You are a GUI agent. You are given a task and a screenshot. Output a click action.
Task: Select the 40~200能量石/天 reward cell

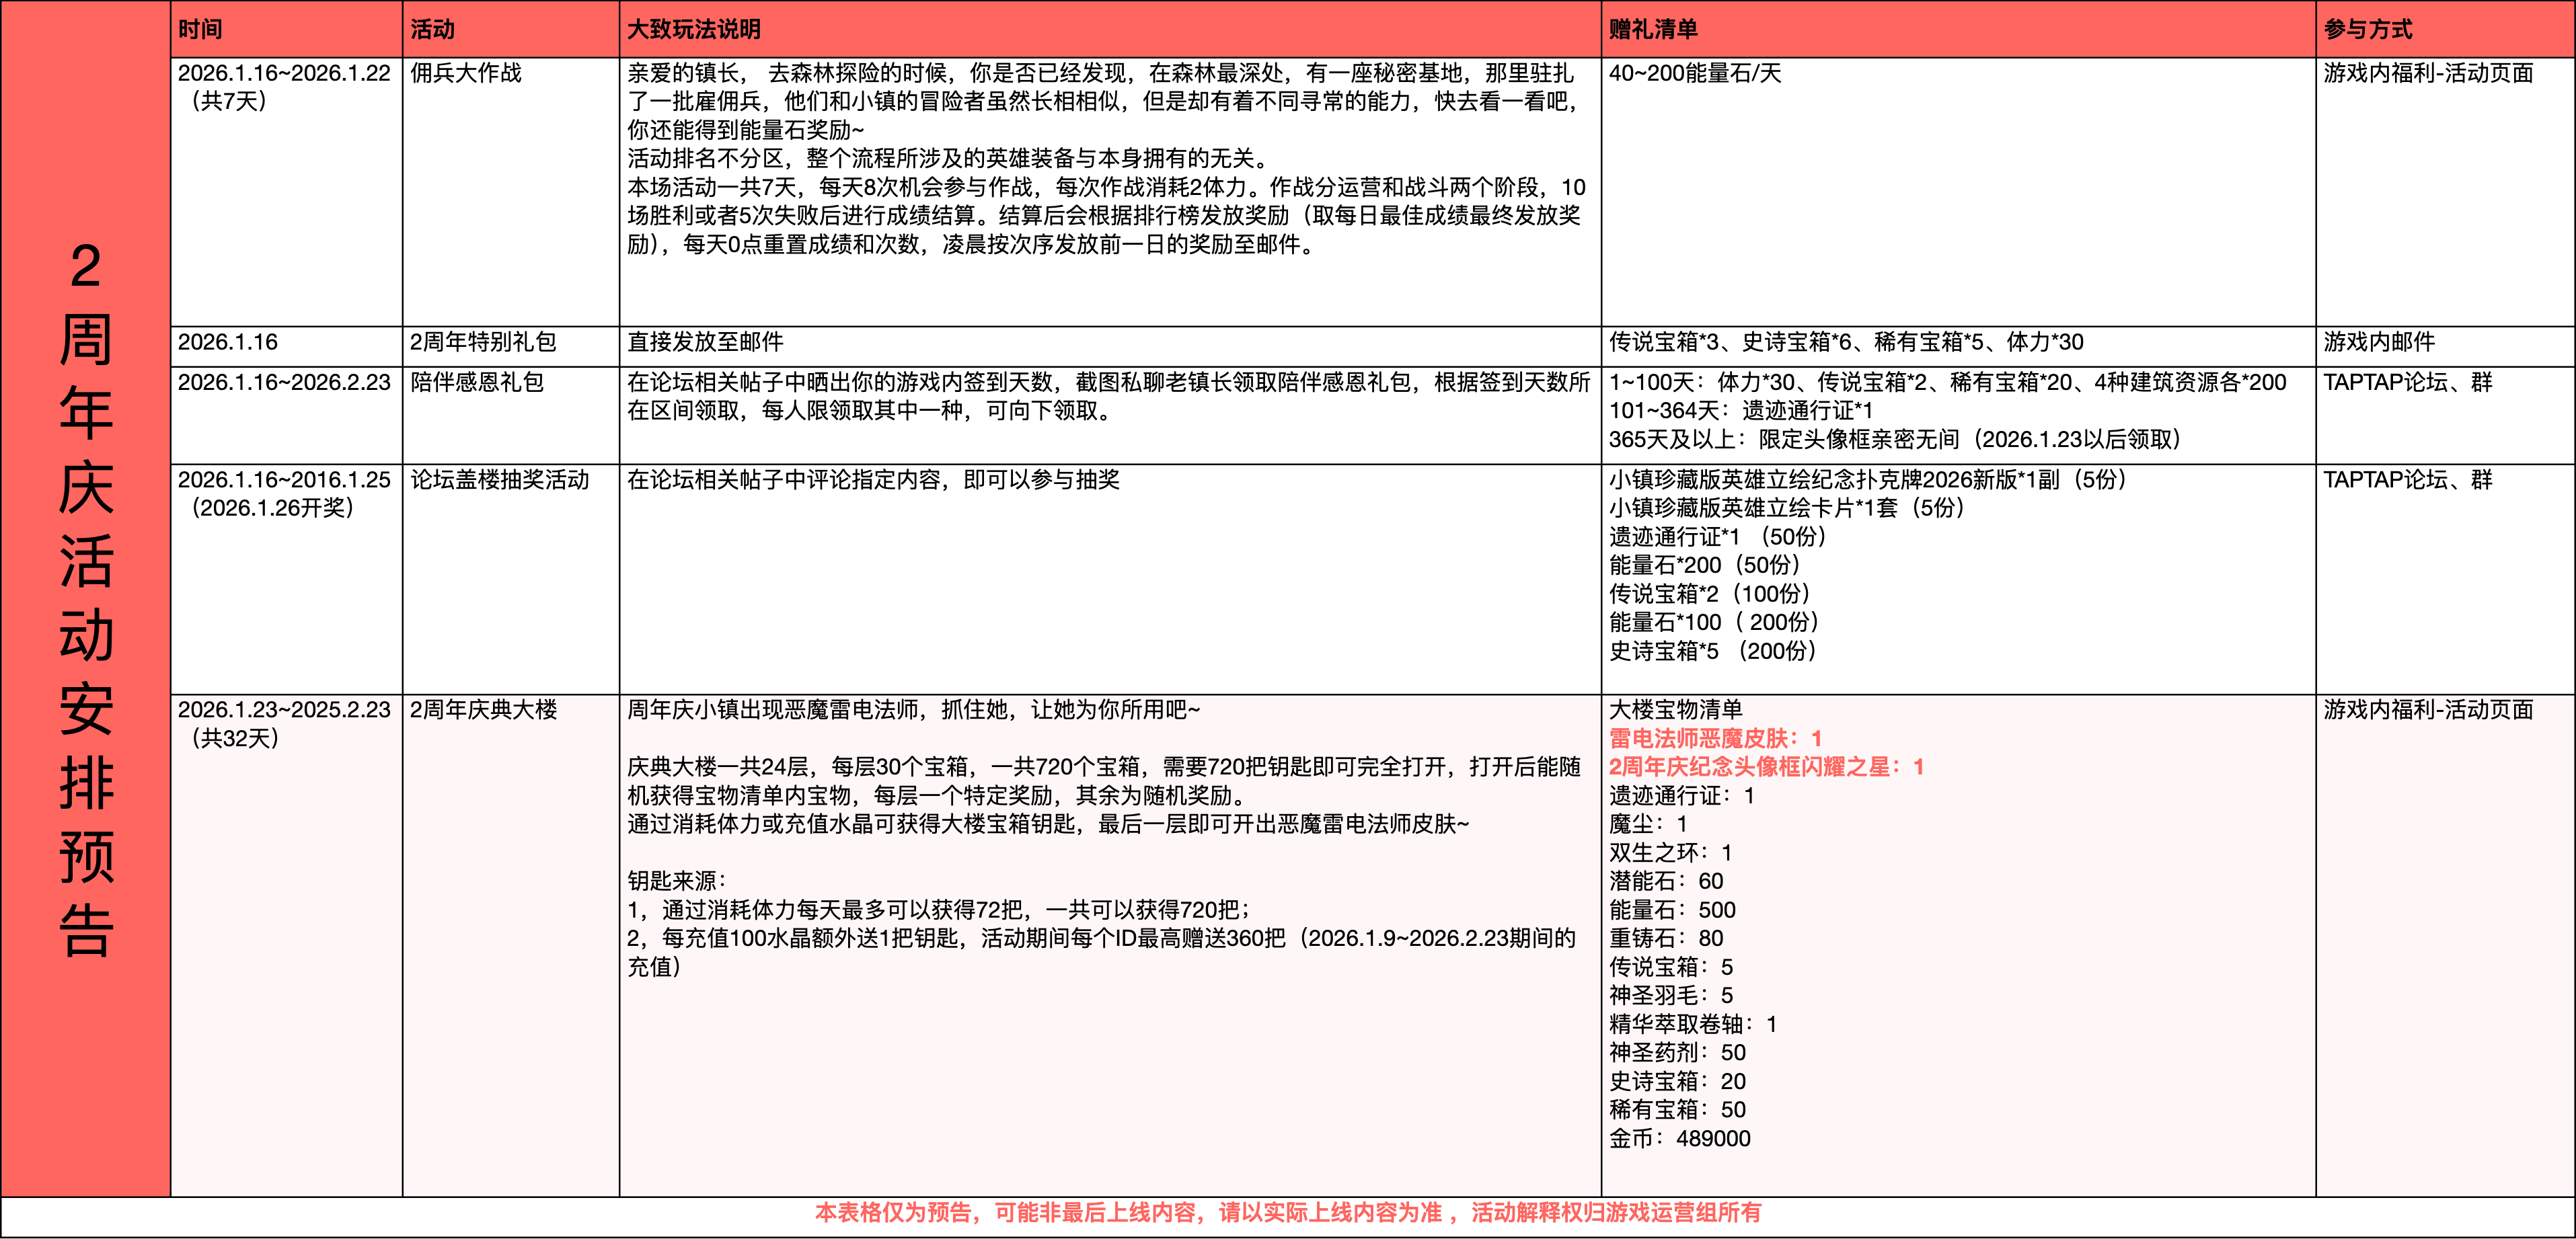click(x=1695, y=74)
